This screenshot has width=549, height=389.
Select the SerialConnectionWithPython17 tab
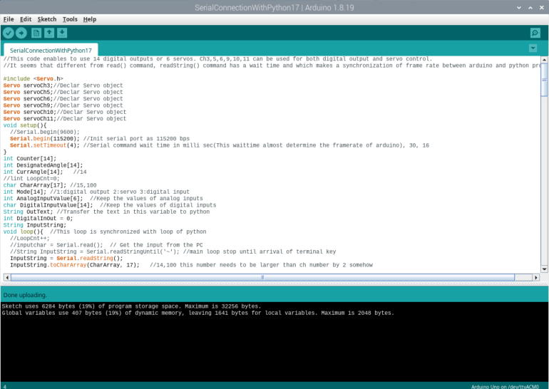point(51,51)
